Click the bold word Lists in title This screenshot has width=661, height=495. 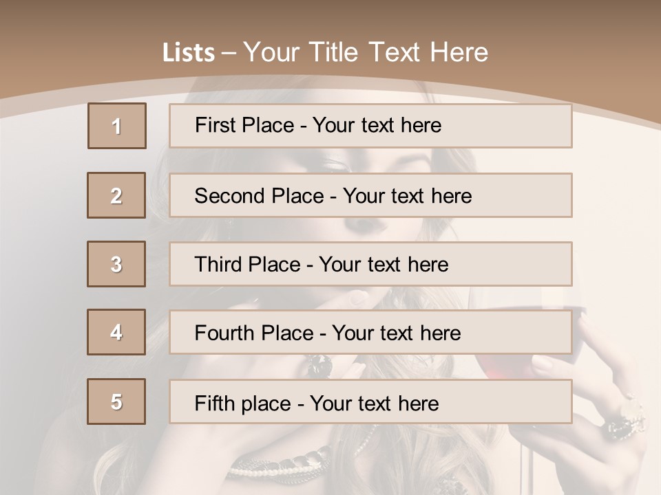pyautogui.click(x=188, y=53)
